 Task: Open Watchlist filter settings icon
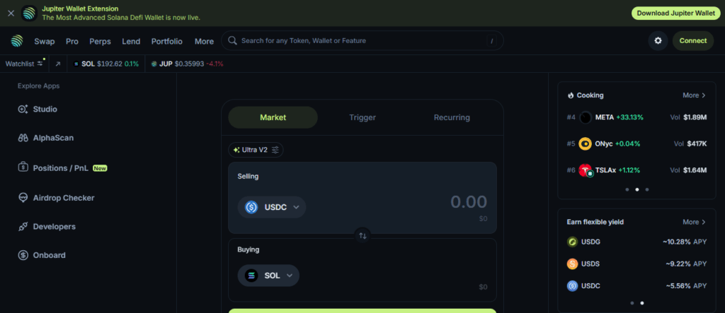40,64
